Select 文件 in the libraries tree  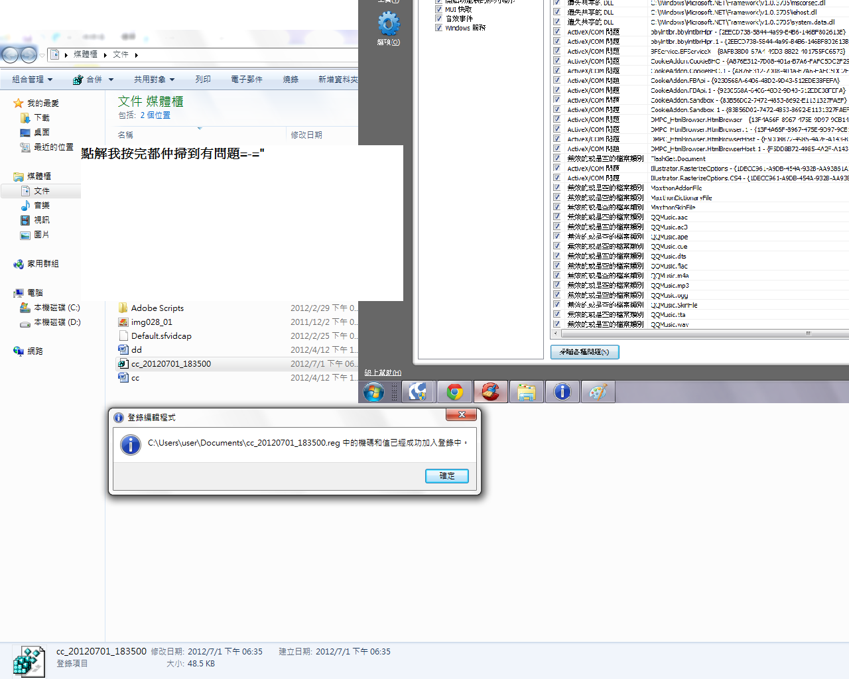click(x=41, y=191)
